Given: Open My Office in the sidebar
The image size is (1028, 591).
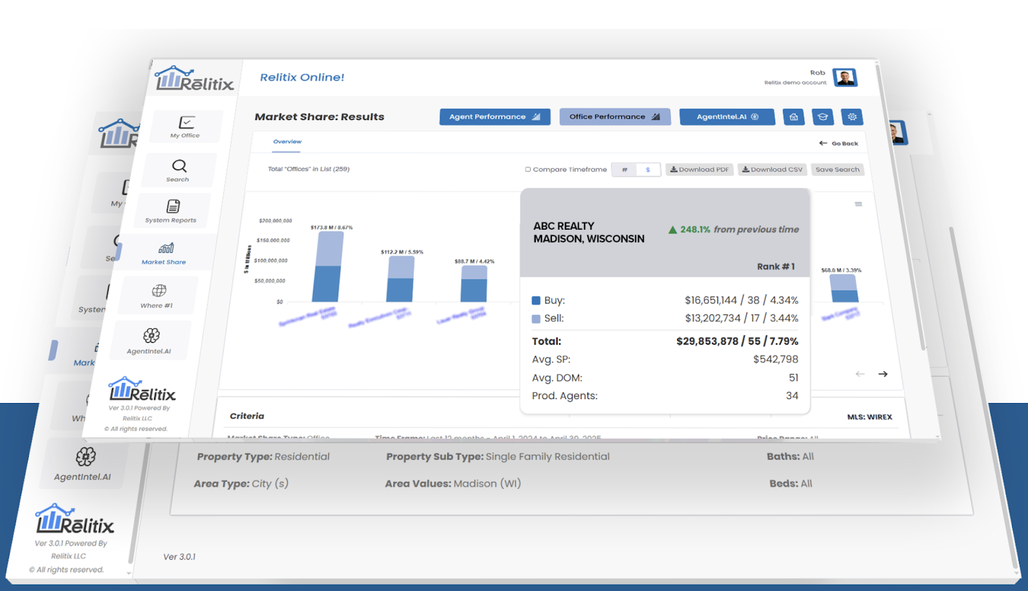Looking at the screenshot, I should [186, 126].
